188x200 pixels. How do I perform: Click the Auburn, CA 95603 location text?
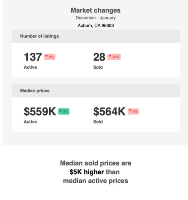pos(96,26)
